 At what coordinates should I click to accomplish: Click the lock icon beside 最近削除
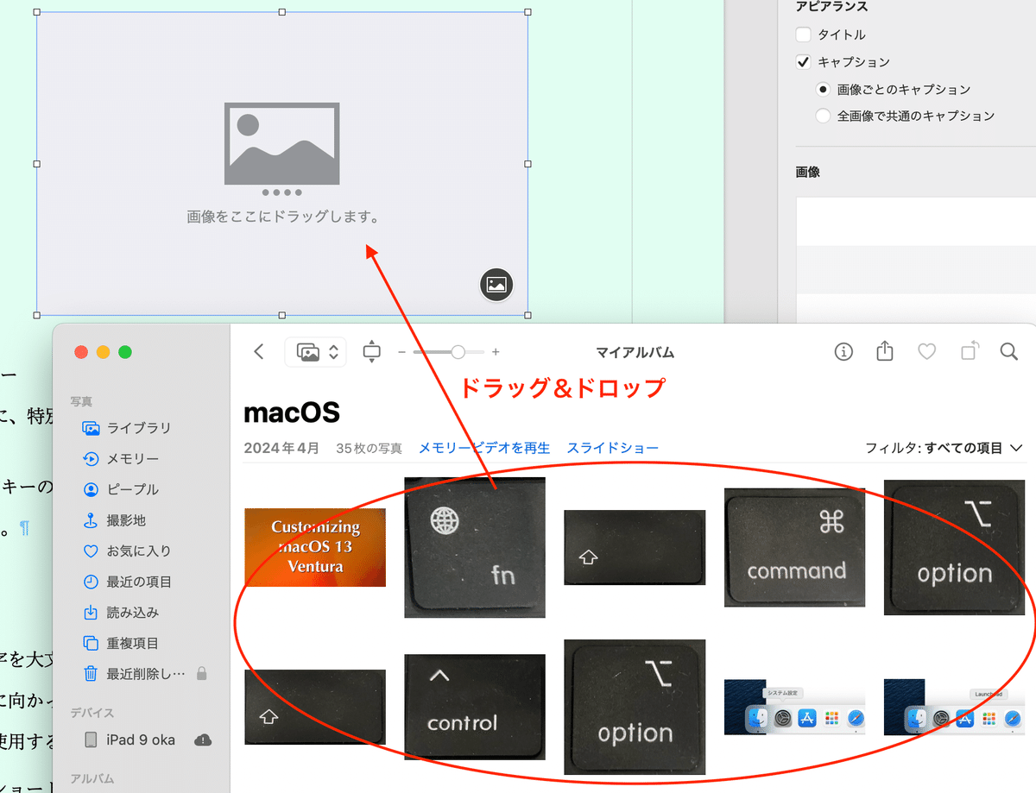point(202,672)
